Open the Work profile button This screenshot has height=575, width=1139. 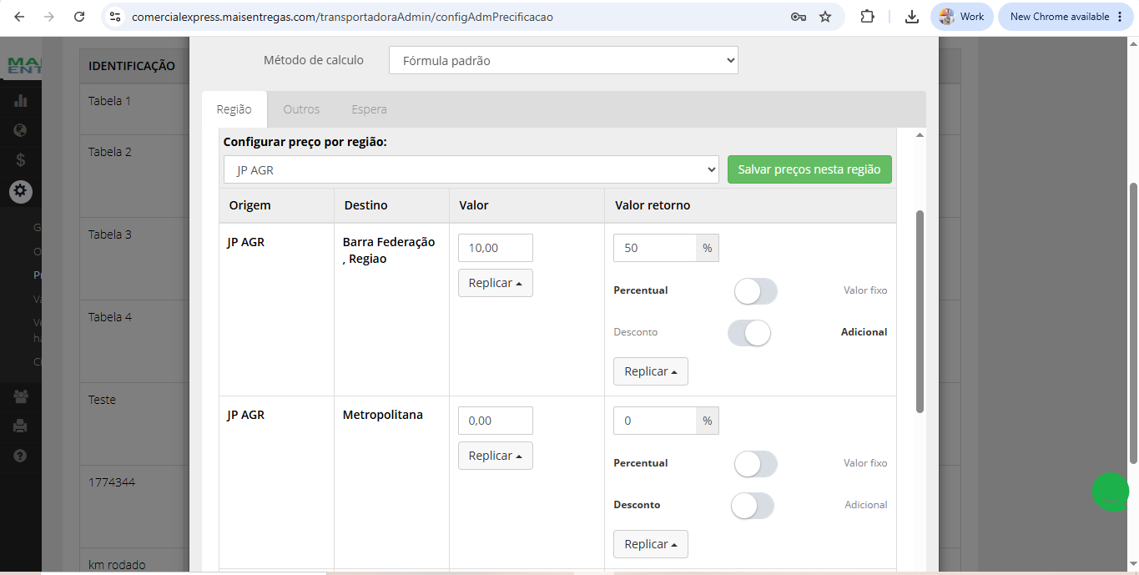(x=962, y=17)
